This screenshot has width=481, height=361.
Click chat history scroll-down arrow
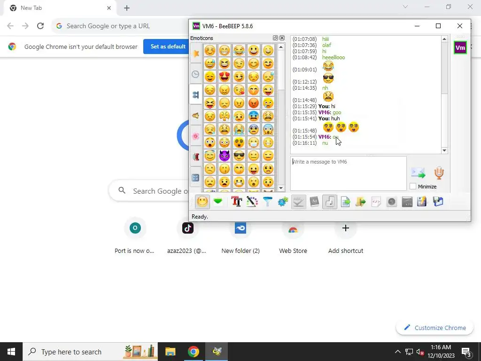(x=444, y=150)
